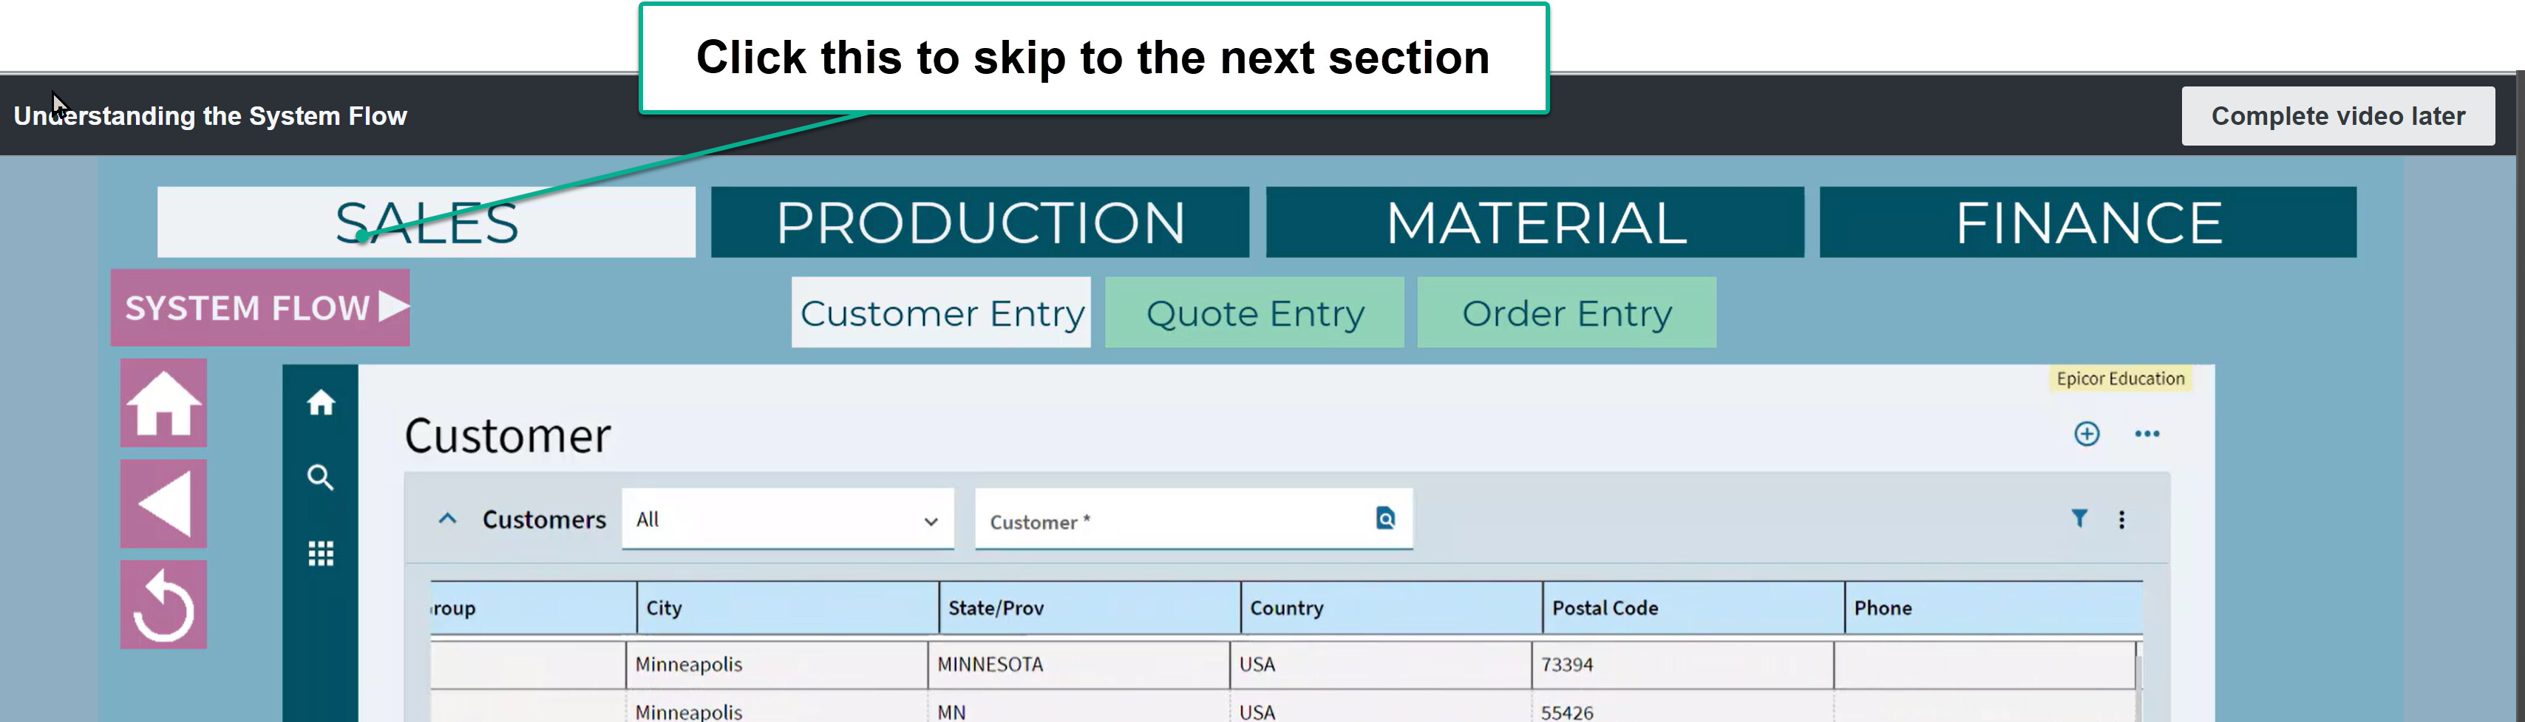This screenshot has width=2525, height=722.
Task: Click the add new customer plus icon
Action: click(2087, 434)
